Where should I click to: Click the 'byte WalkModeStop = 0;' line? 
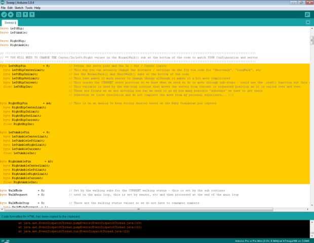tap(22, 203)
